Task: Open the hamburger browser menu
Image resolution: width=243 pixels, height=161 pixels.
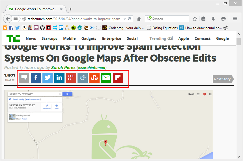Action: [235, 19]
